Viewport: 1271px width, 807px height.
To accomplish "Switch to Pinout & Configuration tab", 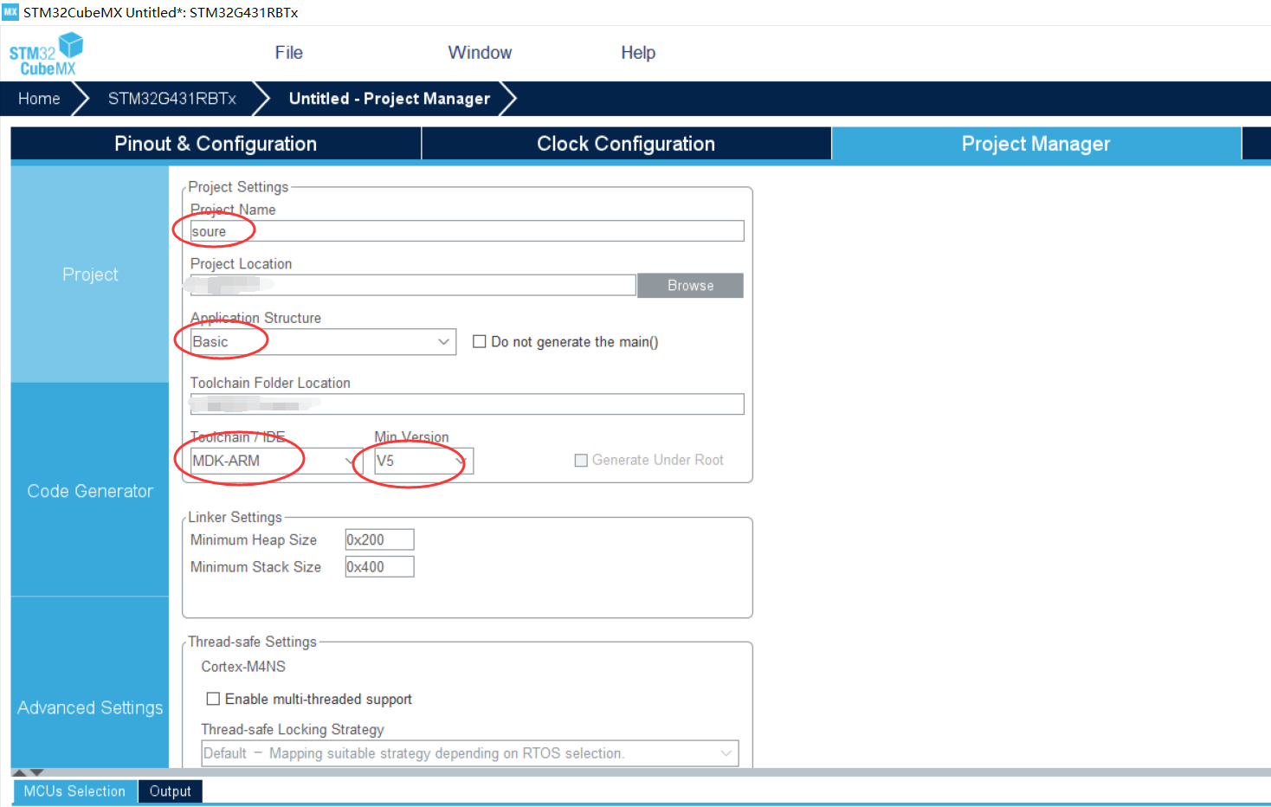I will pos(216,144).
